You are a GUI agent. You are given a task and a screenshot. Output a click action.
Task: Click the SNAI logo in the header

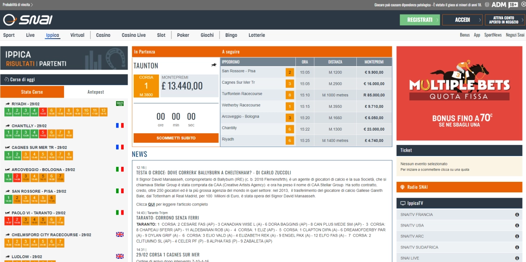pos(28,20)
